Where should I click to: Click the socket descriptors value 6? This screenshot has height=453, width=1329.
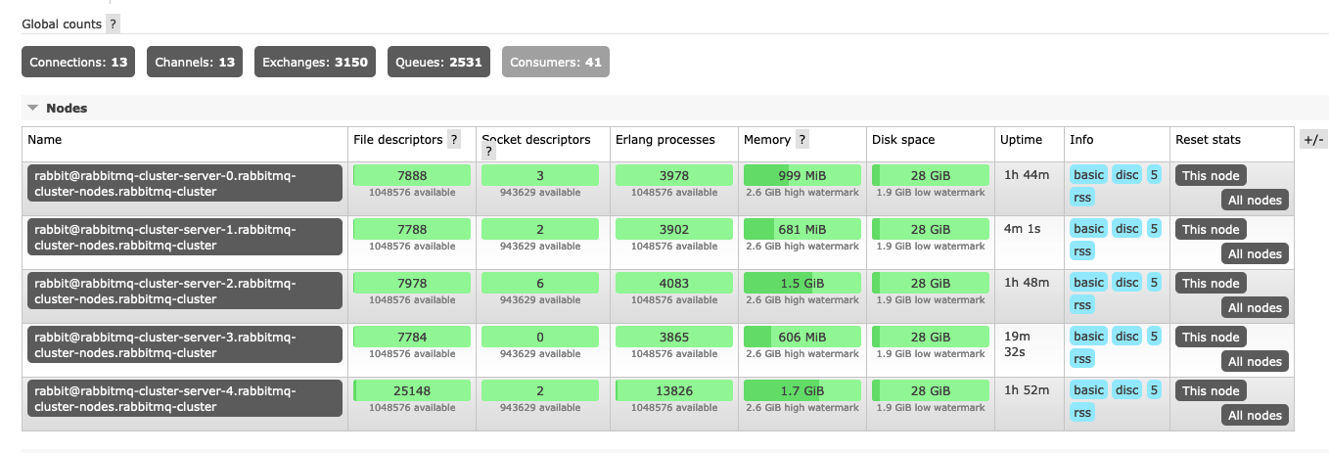click(541, 283)
